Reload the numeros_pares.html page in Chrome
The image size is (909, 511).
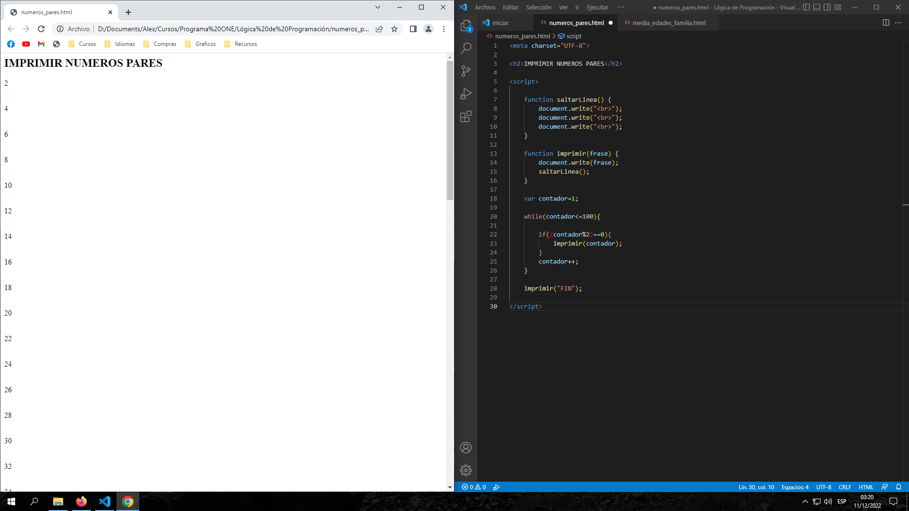[x=41, y=29]
